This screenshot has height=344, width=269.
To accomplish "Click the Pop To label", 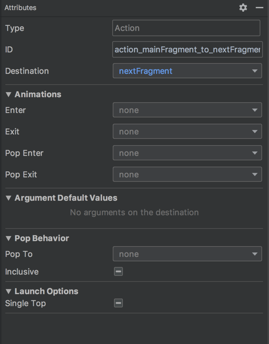I will (x=19, y=254).
